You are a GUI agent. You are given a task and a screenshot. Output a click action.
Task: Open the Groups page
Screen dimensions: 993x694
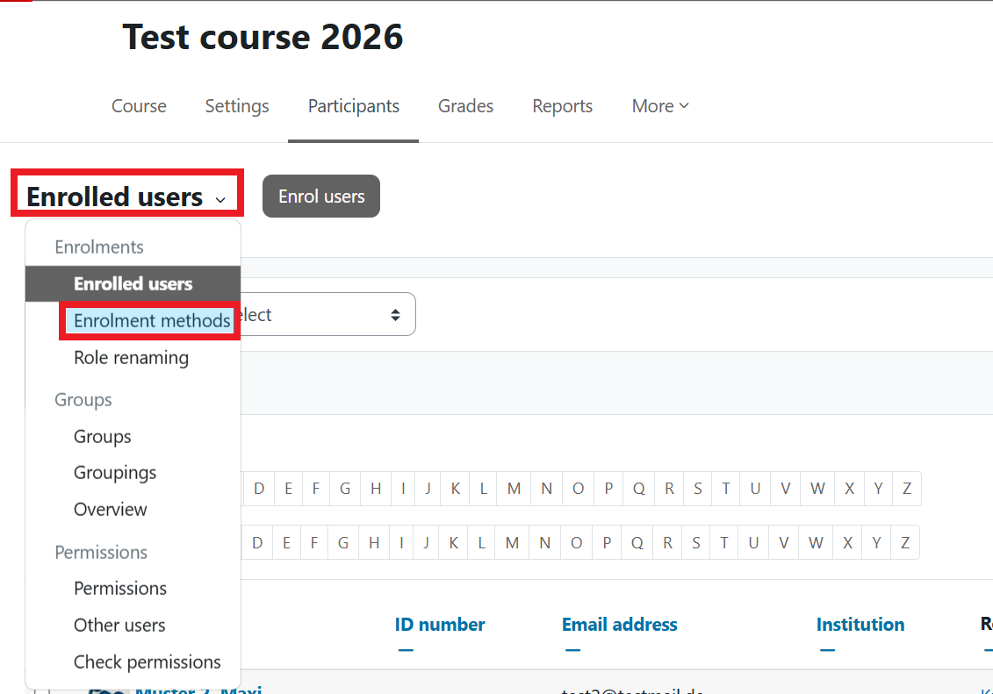(x=102, y=436)
